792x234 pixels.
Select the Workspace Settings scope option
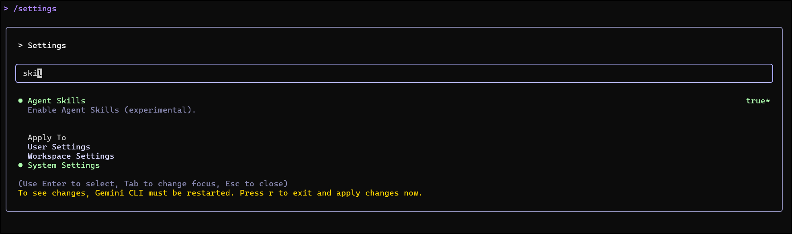[71, 156]
